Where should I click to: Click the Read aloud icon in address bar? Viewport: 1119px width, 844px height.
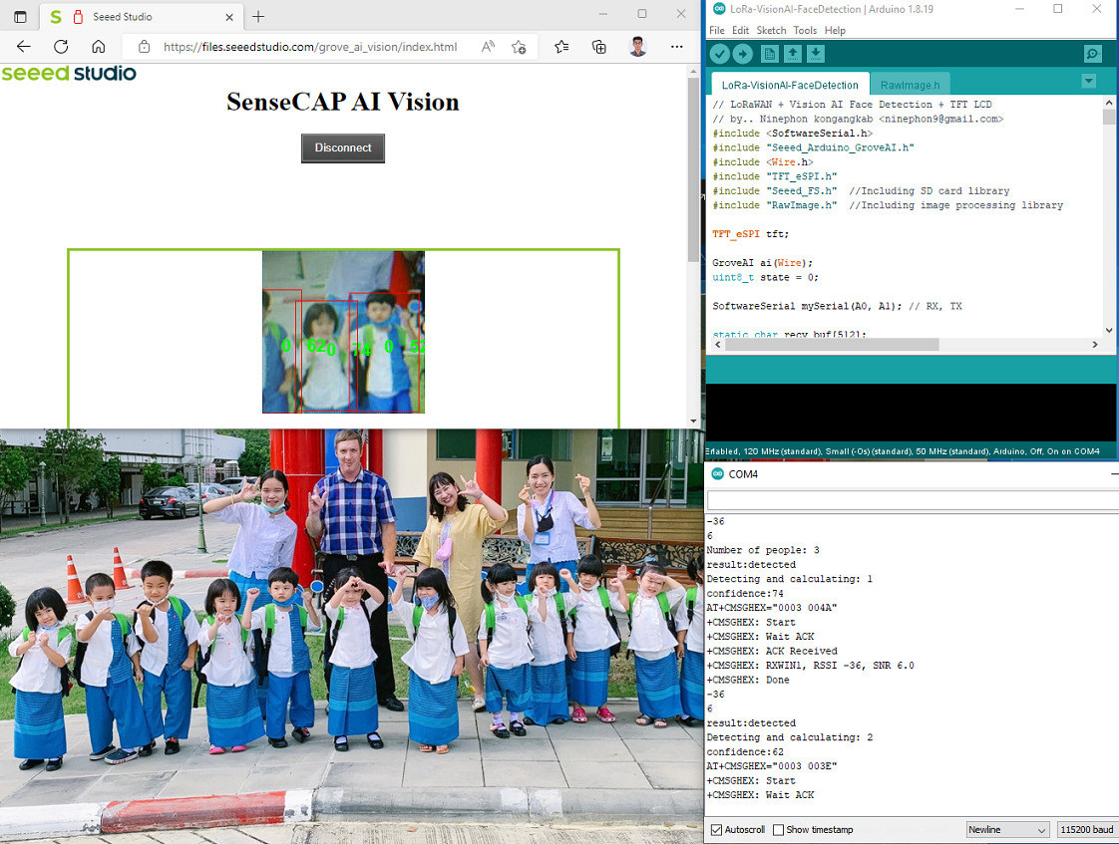(x=488, y=47)
